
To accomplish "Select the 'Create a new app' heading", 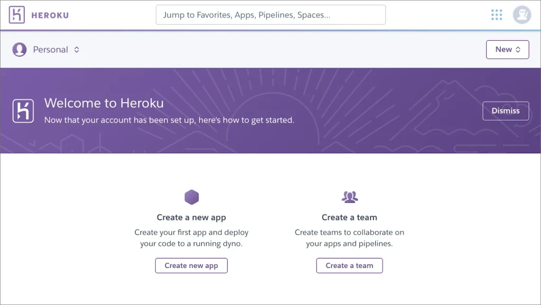I will [x=191, y=217].
